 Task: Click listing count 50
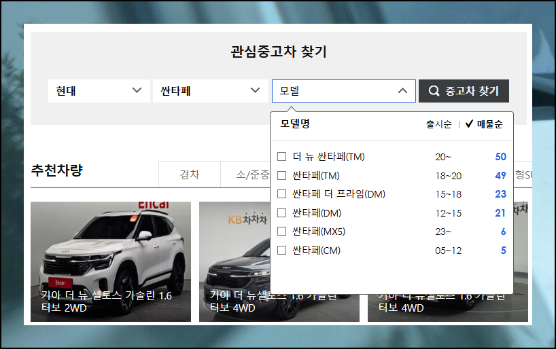click(501, 157)
